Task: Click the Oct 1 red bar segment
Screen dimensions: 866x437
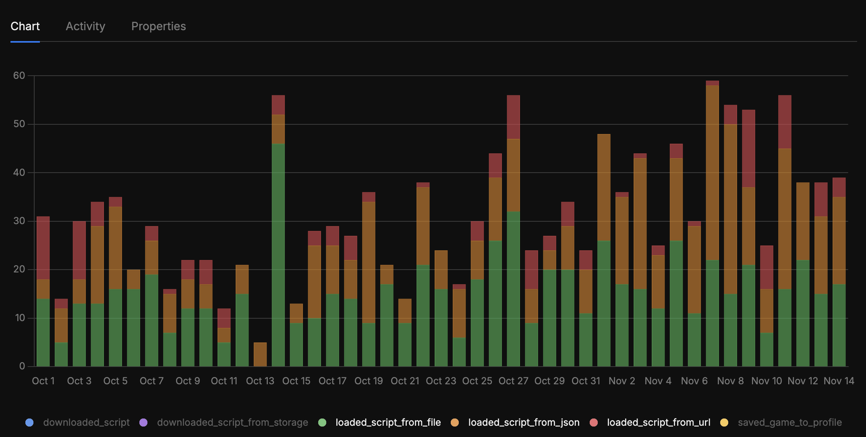Action: click(43, 247)
